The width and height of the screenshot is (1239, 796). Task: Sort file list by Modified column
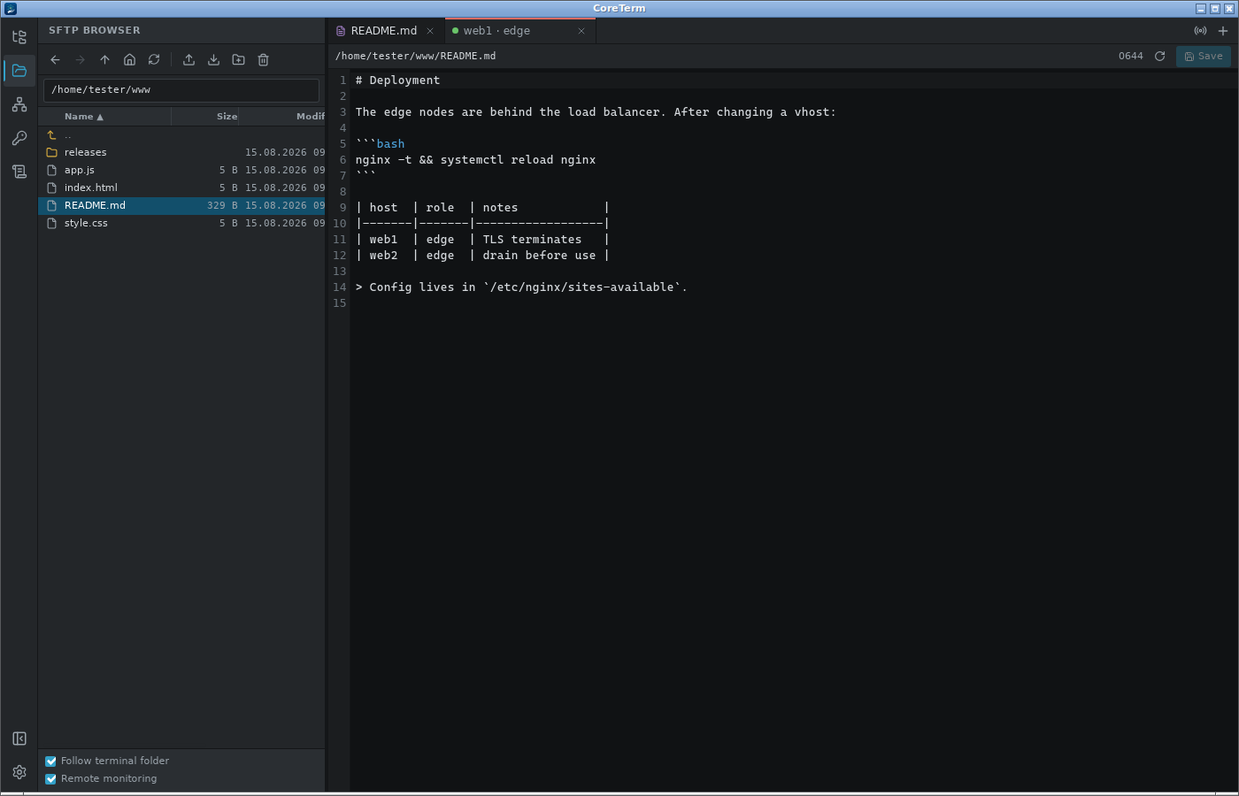pos(282,117)
